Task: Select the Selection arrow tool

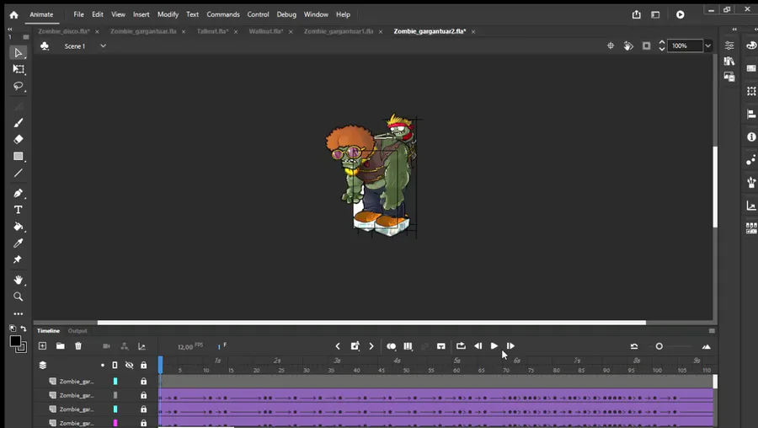Action: [x=19, y=53]
